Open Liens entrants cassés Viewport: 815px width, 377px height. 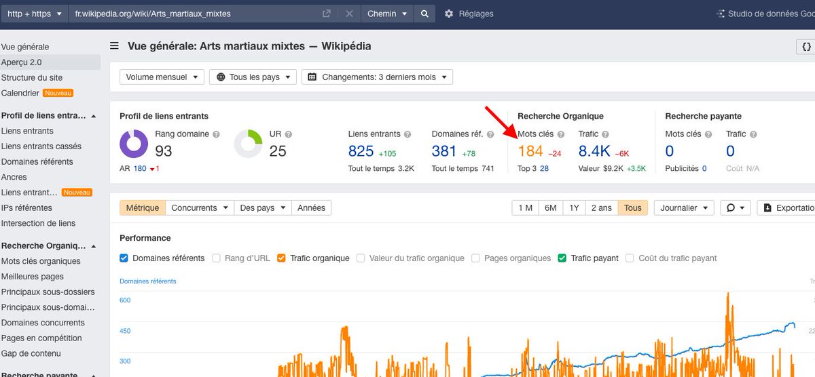coord(41,146)
